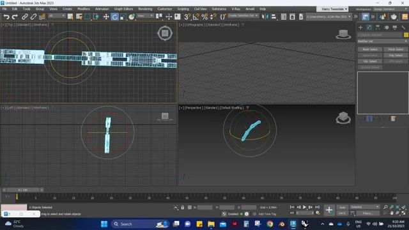Viewport: 409px width, 230px height.
Task: Select the Select and Rotate tool
Action: (114, 17)
